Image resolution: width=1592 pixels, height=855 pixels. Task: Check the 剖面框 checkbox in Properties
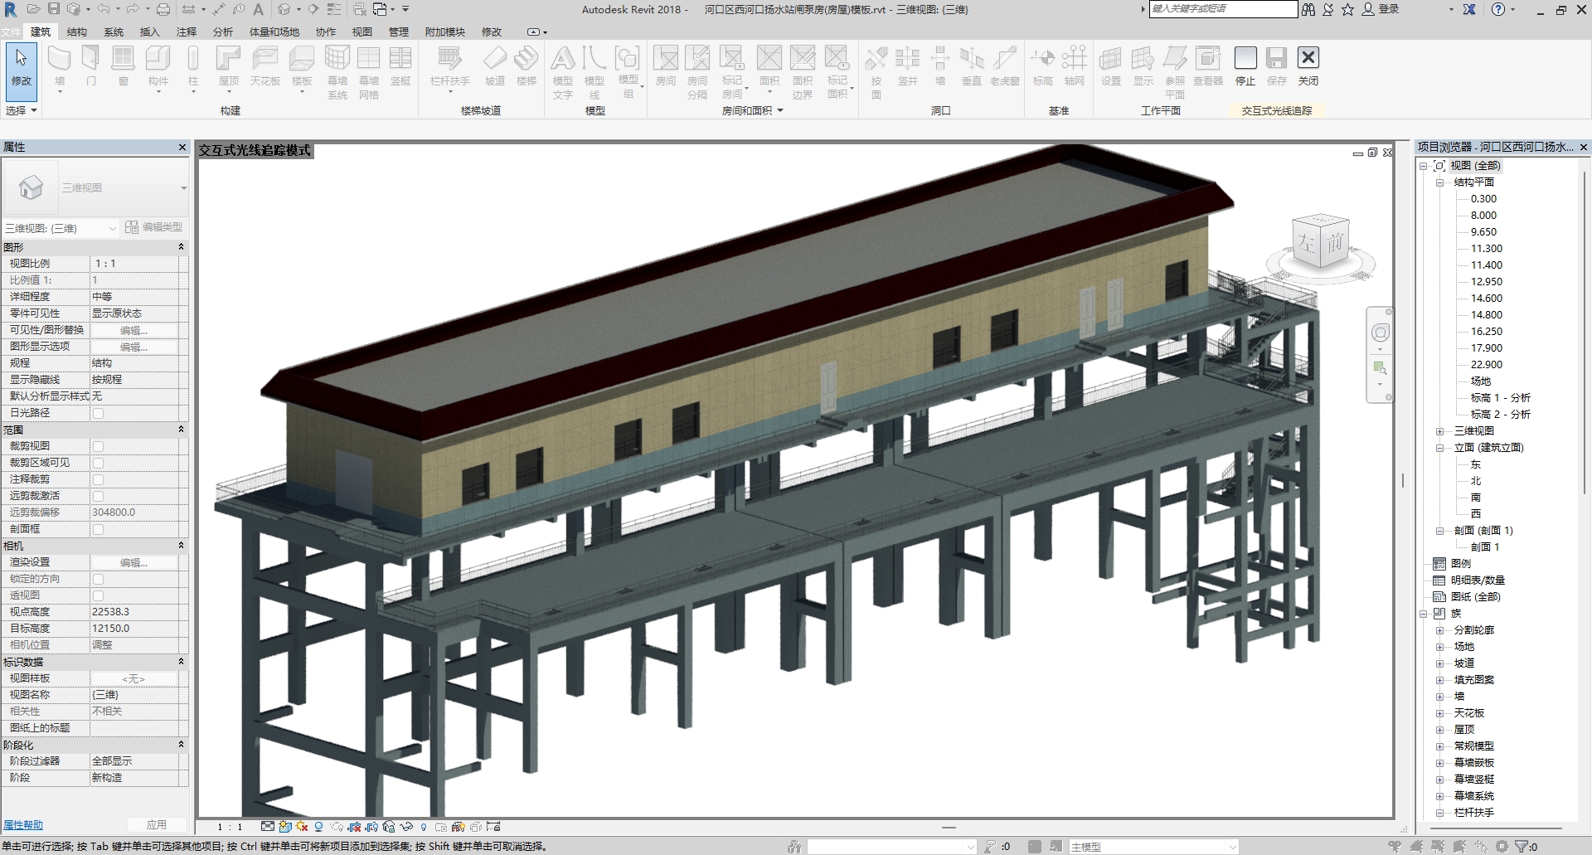99,529
